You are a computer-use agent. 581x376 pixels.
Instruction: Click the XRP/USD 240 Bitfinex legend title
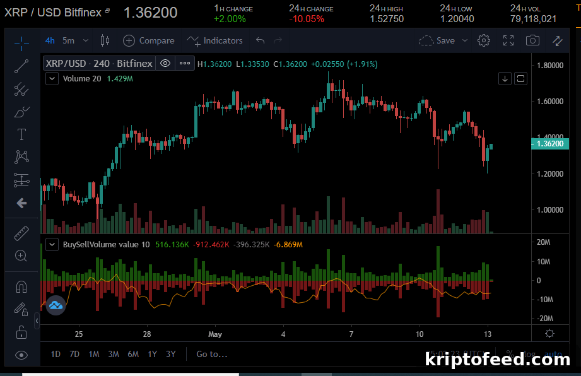point(99,64)
